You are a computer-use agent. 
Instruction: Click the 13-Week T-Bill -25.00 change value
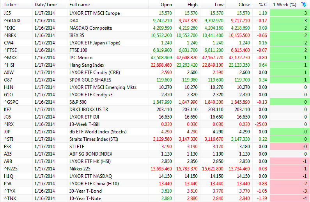click(261, 124)
